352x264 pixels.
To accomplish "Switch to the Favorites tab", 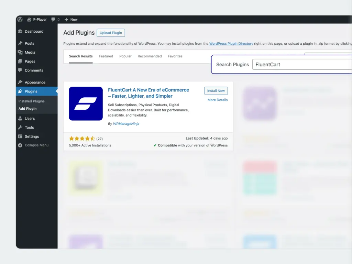I will click(x=175, y=56).
